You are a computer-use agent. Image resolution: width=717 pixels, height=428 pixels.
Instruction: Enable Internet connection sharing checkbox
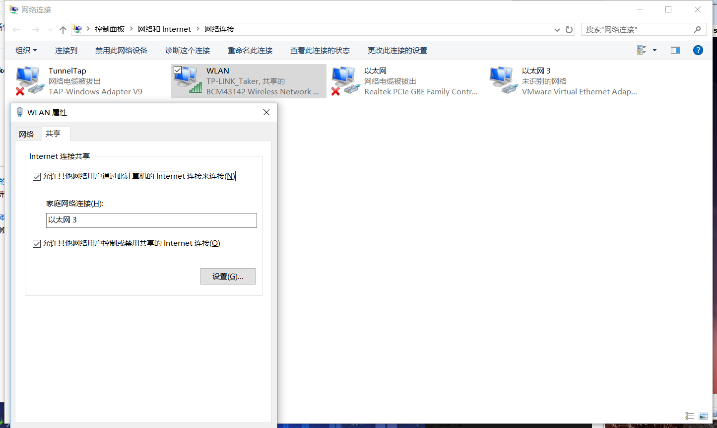[x=36, y=177]
